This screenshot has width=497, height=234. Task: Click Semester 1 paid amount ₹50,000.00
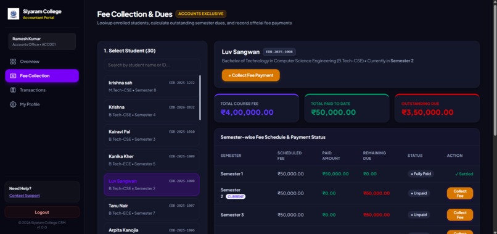[x=335, y=174]
